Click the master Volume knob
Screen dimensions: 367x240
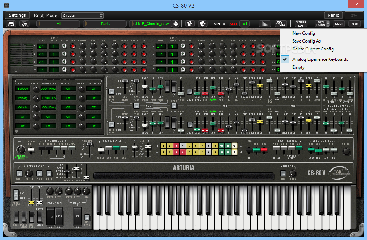pos(346,151)
